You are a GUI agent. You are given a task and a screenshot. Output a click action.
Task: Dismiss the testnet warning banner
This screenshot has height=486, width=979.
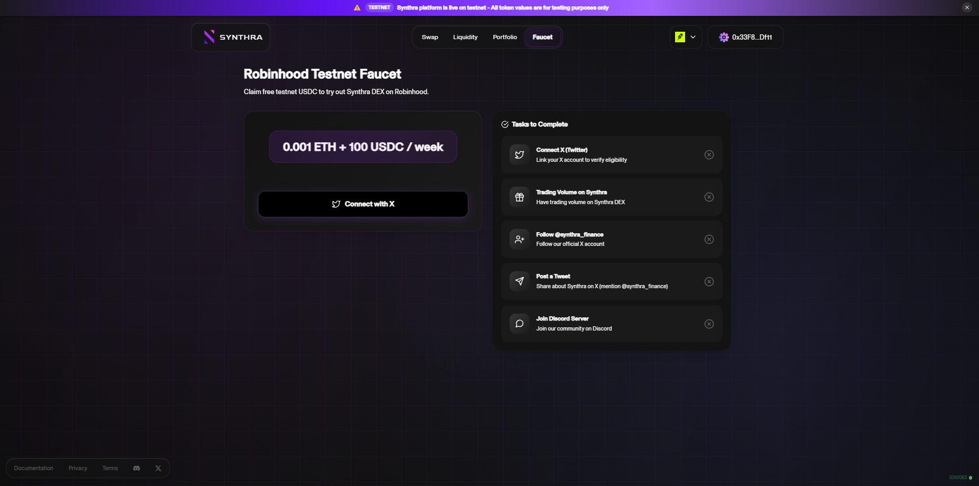coord(967,7)
